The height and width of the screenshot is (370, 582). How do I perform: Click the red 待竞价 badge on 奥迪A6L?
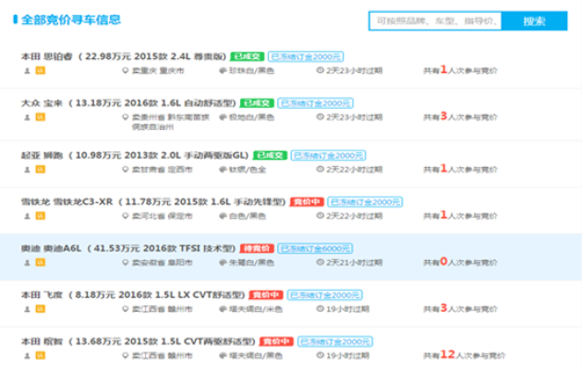tap(257, 248)
